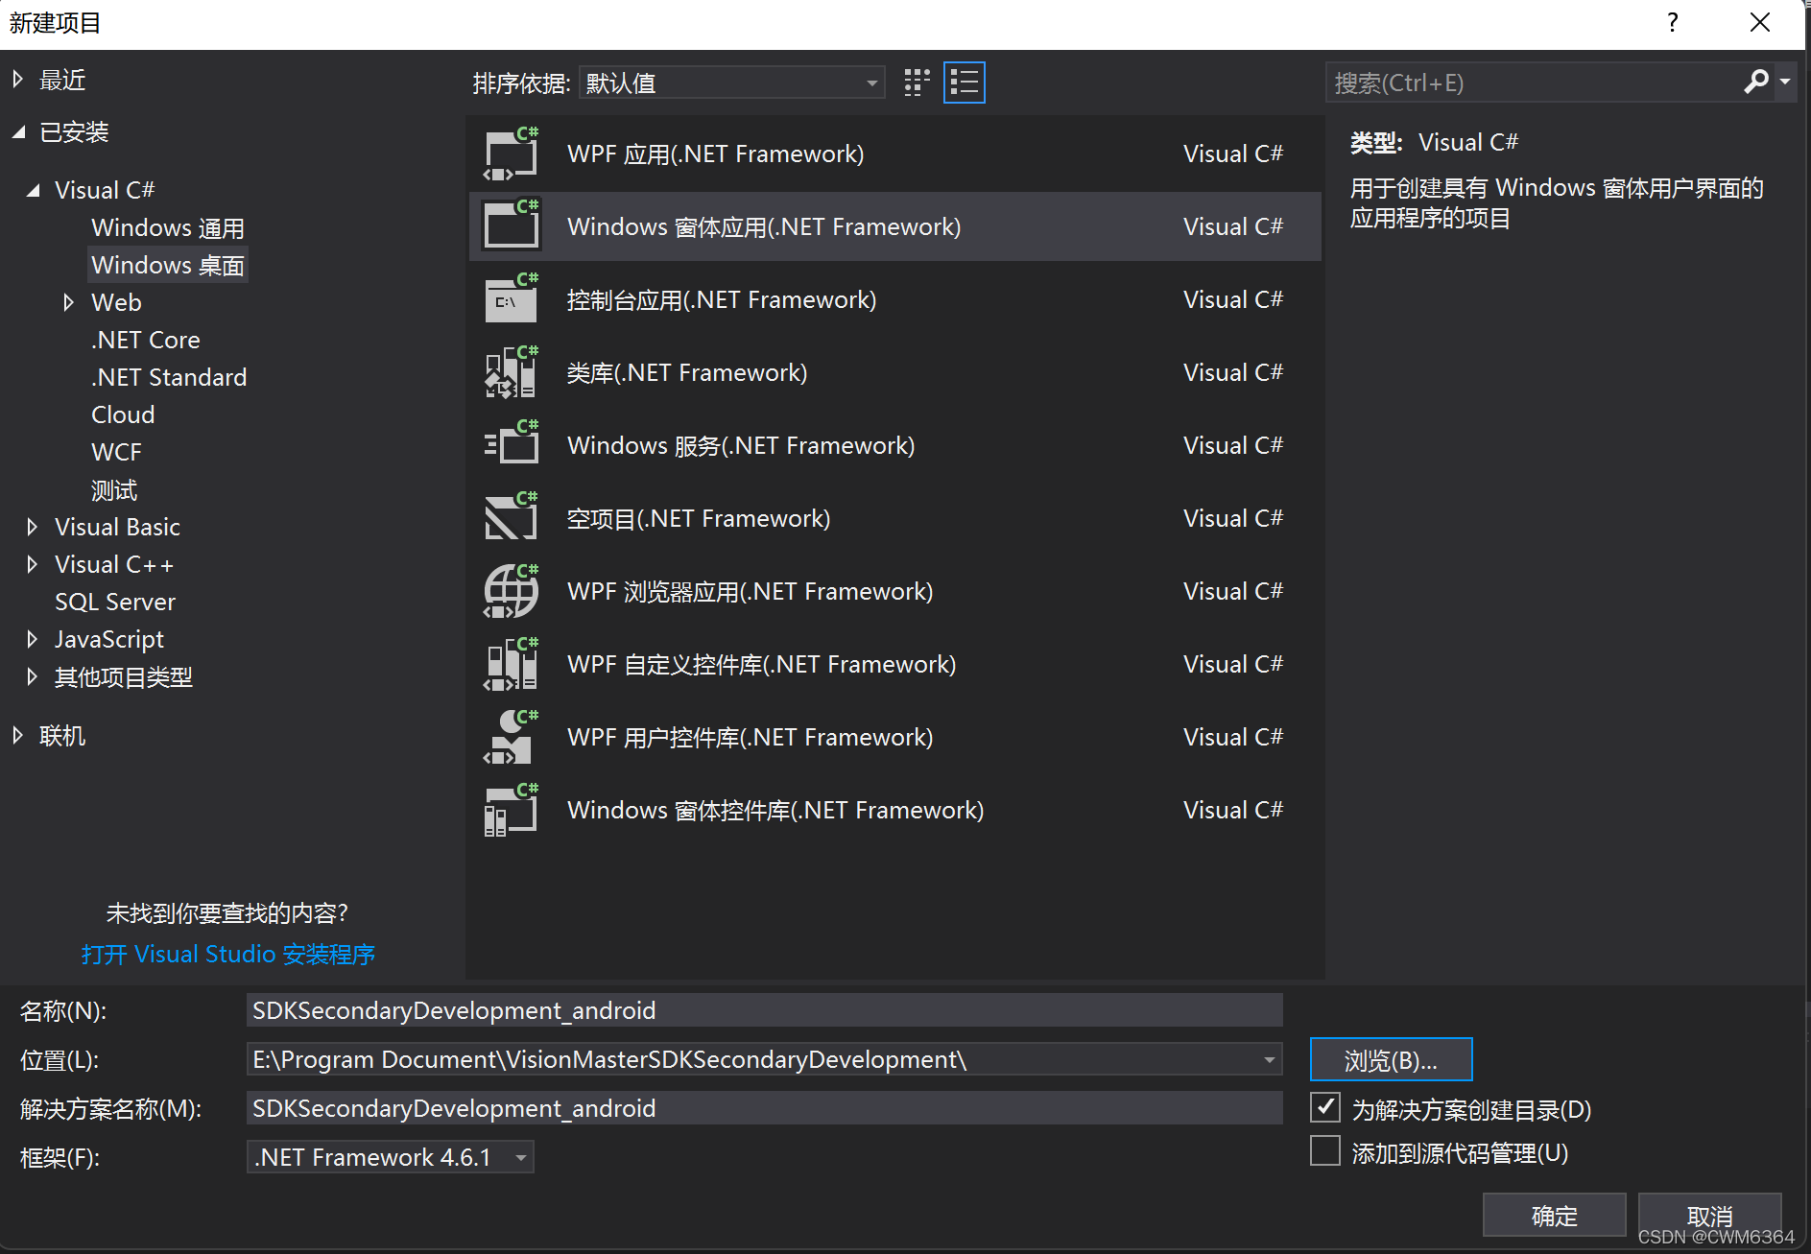
Task: Enable 添加到源代码管理 checkbox
Action: (x=1325, y=1150)
